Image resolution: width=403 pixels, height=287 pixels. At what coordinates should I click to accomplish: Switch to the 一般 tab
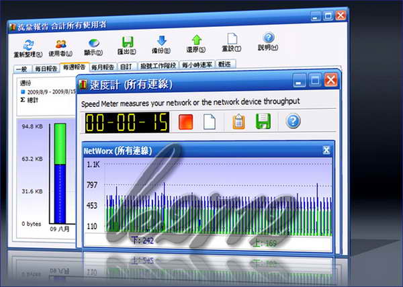(21, 67)
